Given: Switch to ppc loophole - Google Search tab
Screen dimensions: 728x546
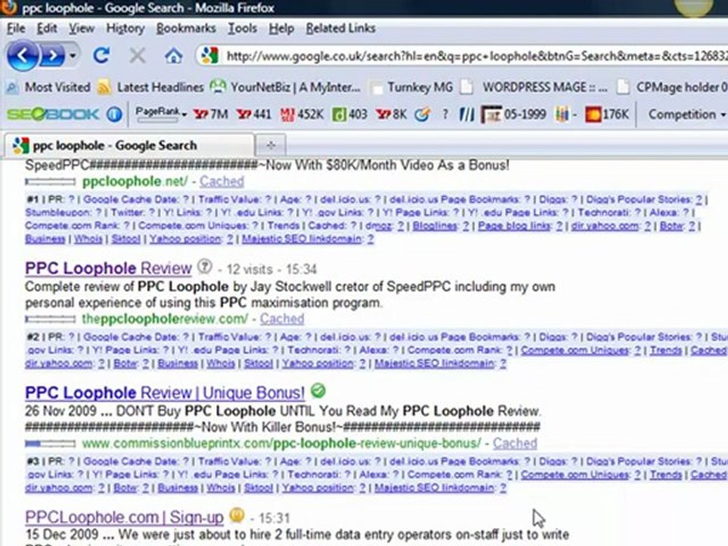Looking at the screenshot, I should point(129,146).
